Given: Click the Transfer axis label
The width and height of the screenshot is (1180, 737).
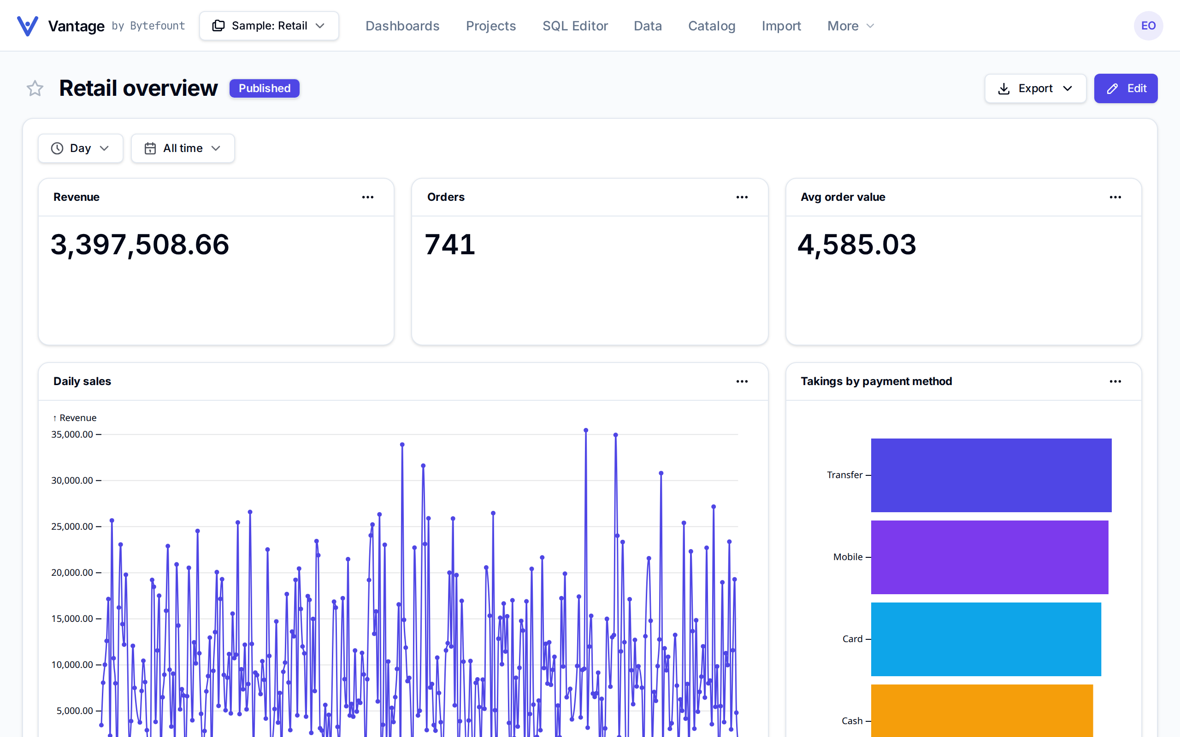Looking at the screenshot, I should 844,475.
